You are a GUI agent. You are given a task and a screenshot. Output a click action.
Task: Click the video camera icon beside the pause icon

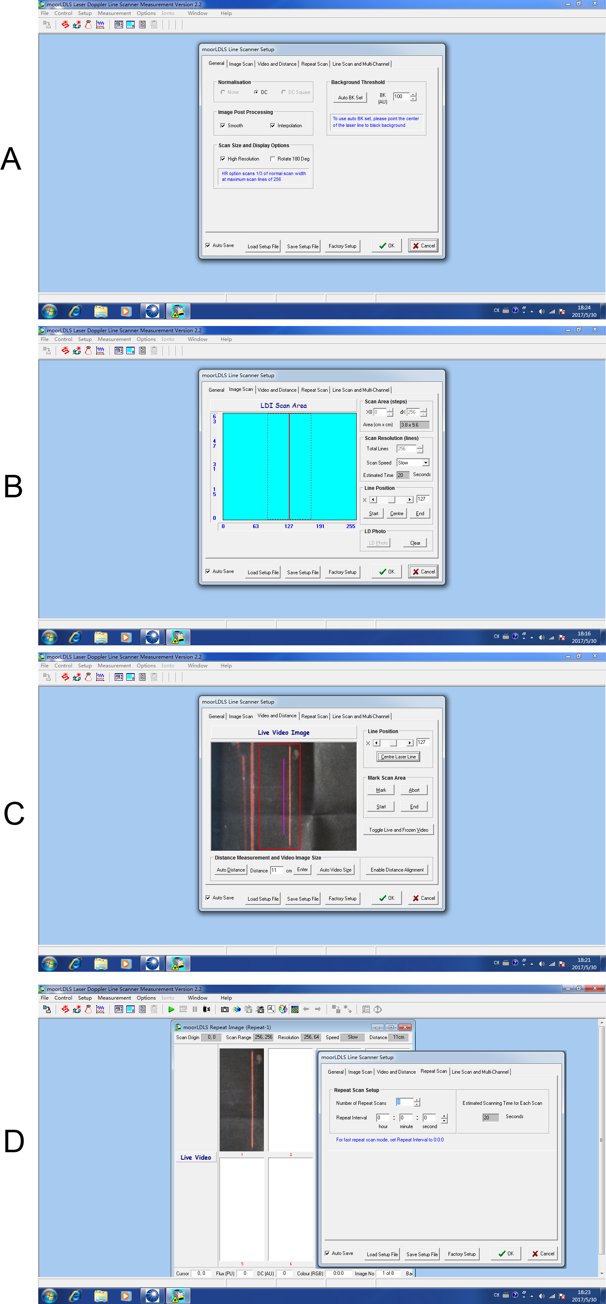tap(207, 1009)
